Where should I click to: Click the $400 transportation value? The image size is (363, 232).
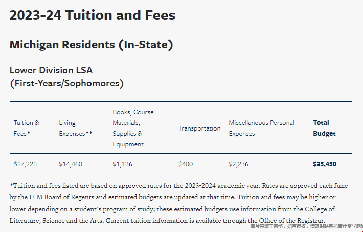point(186,164)
